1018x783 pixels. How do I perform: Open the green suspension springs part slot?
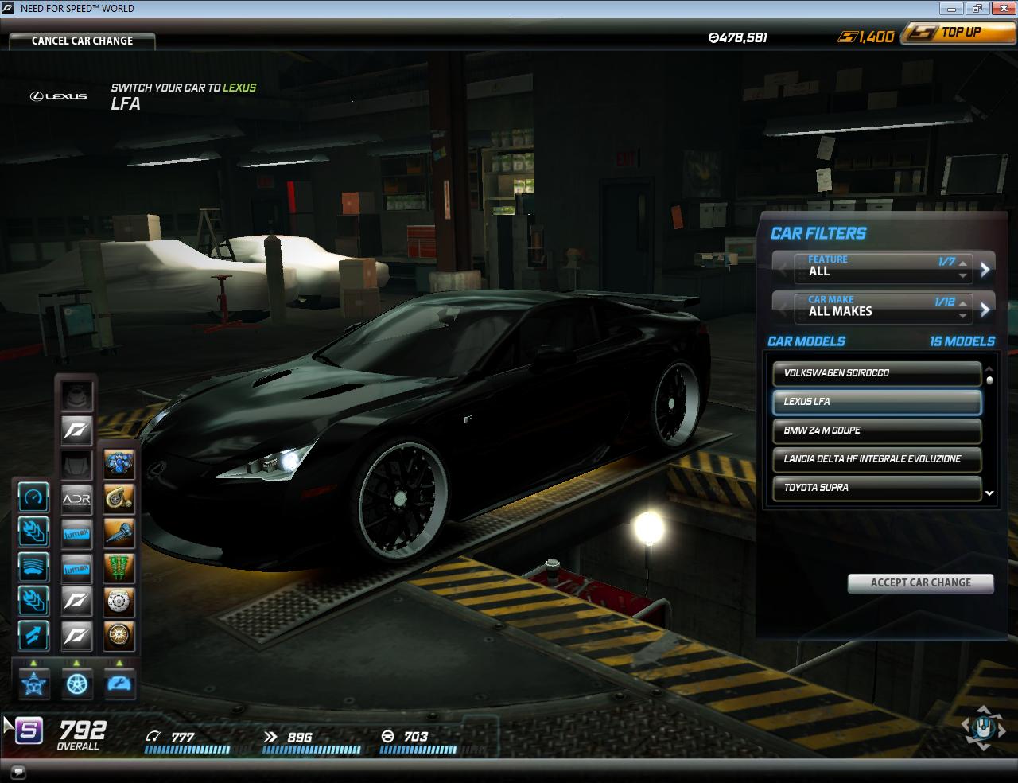tap(119, 567)
